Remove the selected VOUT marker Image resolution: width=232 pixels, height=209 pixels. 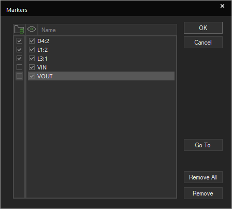(203, 193)
